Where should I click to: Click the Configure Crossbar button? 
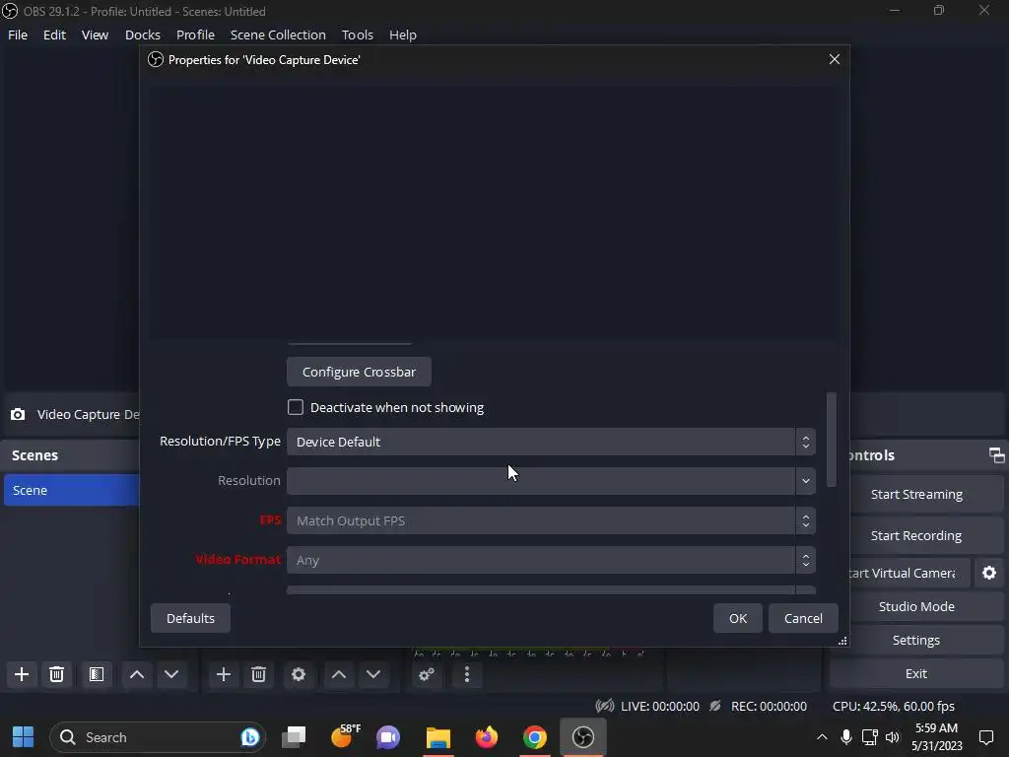359,372
